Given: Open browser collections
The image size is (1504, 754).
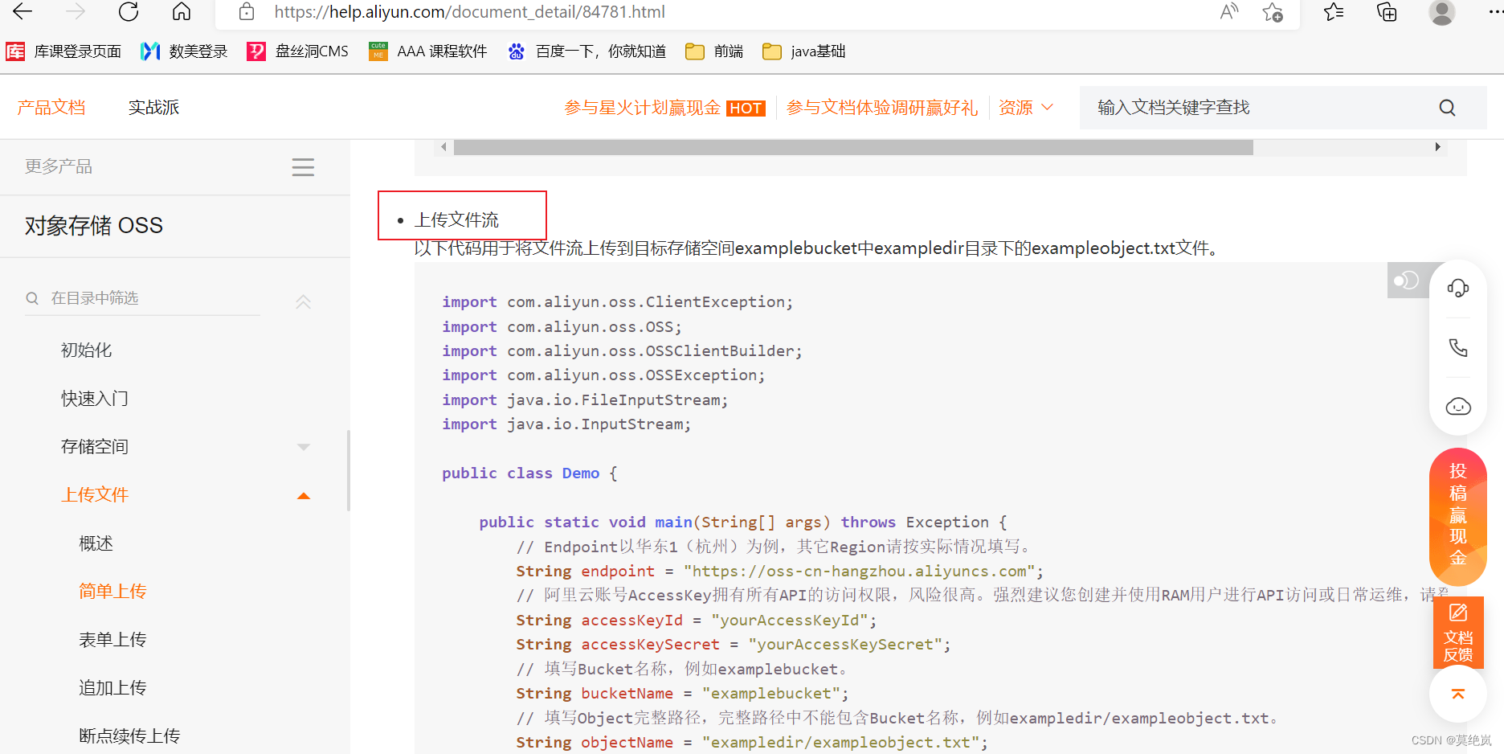Looking at the screenshot, I should coord(1387,11).
